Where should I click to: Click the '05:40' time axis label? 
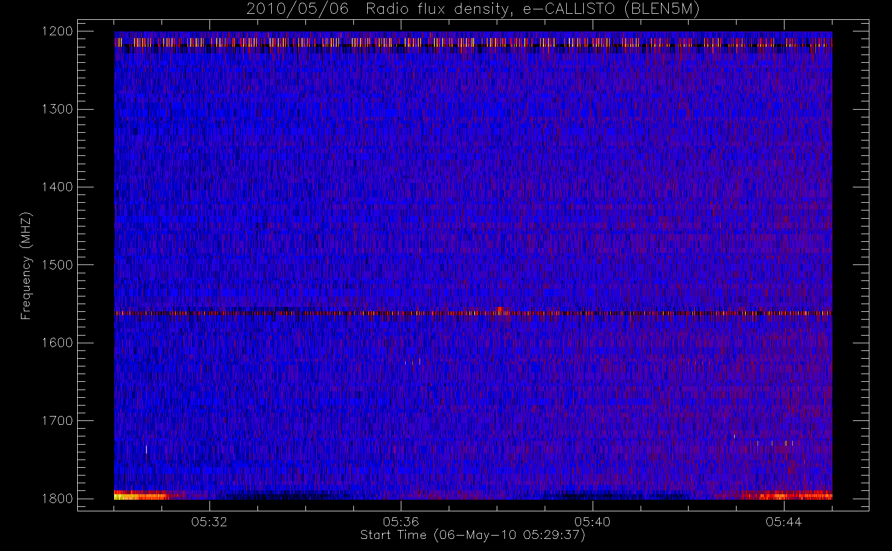pos(593,522)
